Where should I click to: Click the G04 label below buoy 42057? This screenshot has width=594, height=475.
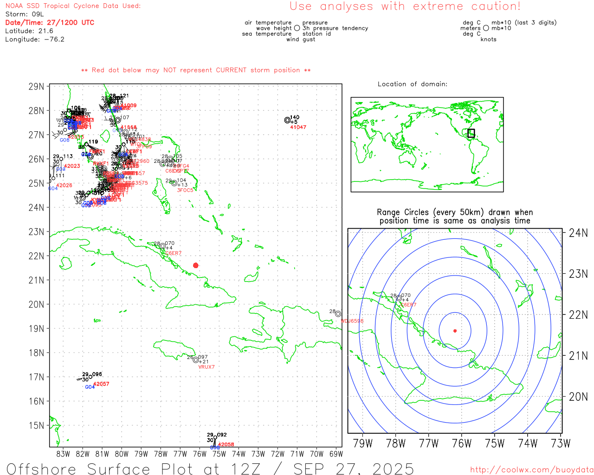click(90, 387)
